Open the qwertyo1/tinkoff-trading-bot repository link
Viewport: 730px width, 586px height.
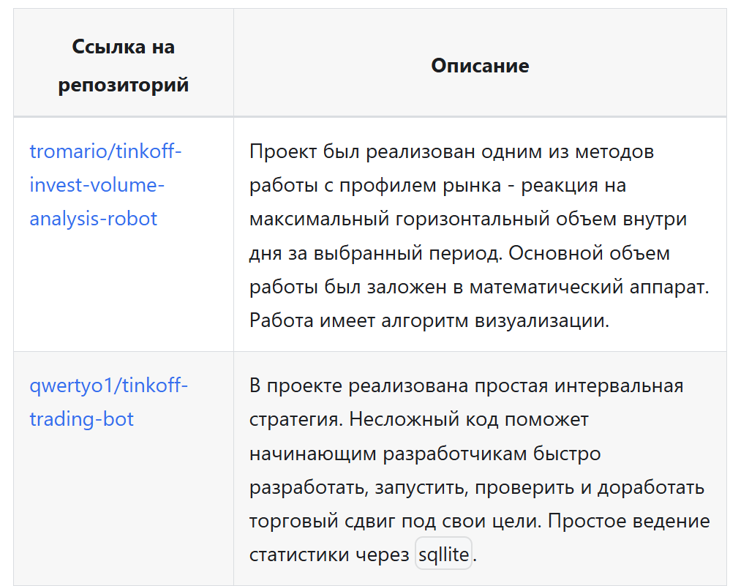point(108,402)
